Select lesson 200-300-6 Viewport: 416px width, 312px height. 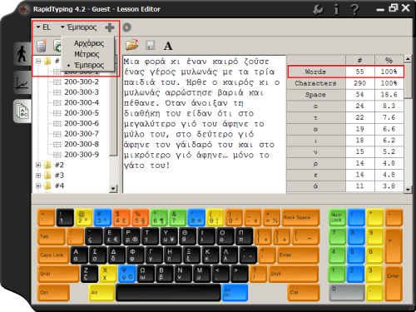coord(82,123)
